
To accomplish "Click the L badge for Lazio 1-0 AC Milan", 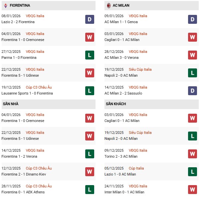I will 193,172.
